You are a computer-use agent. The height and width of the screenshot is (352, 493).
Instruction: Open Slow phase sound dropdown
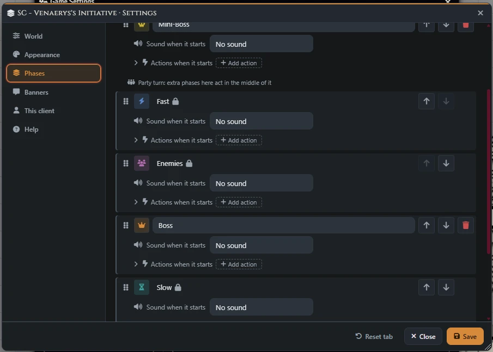pyautogui.click(x=261, y=307)
